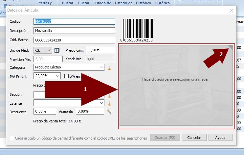Click the 'Precio de venta total: 14,03 €' text
The height and width of the screenshot is (155, 244).
pos(57,121)
